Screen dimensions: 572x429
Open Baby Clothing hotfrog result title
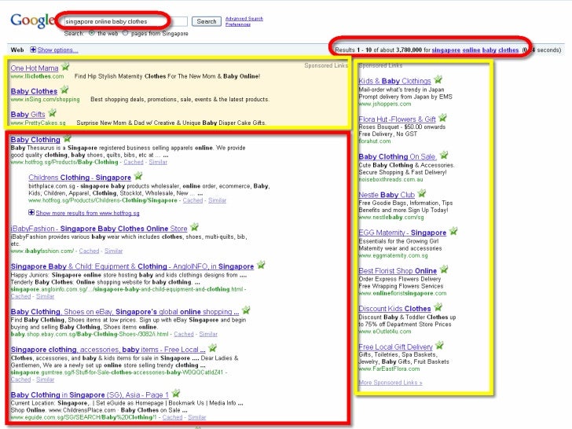coord(35,140)
